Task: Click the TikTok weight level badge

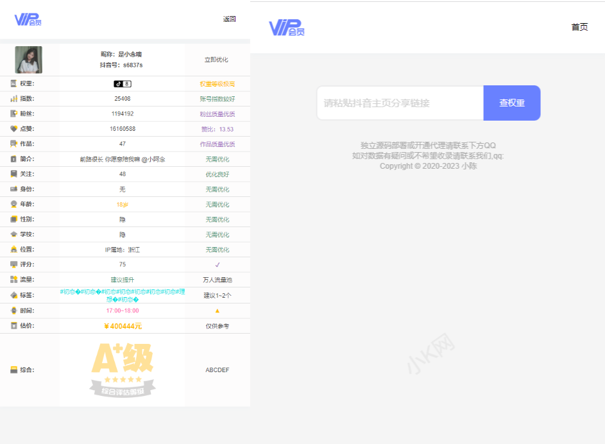Action: point(122,83)
